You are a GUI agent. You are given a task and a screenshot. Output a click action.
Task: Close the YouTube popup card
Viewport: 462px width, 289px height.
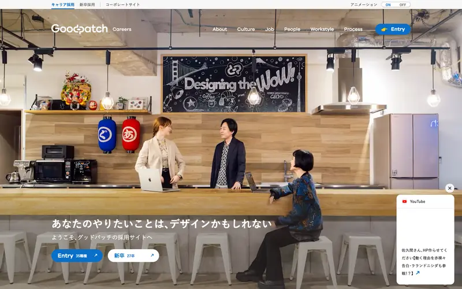click(x=450, y=188)
